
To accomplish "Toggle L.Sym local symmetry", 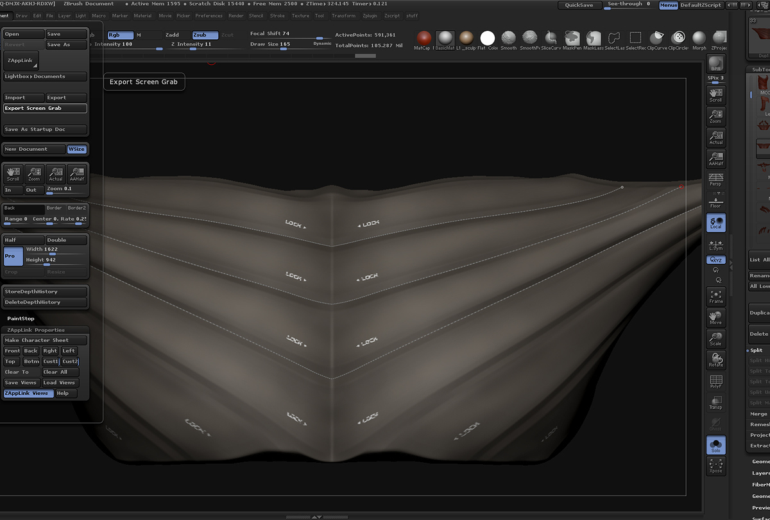I will (715, 243).
